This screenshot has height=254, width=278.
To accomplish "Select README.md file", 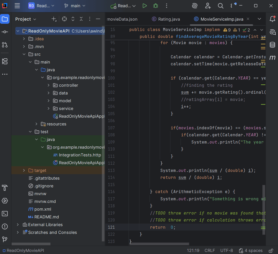I will pyautogui.click(x=44, y=217).
